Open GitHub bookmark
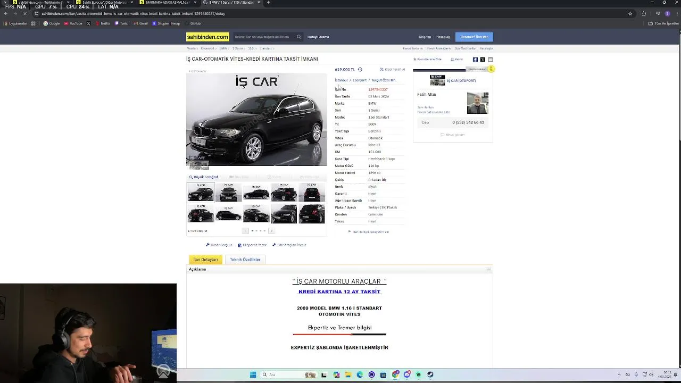The height and width of the screenshot is (383, 681). [x=193, y=23]
